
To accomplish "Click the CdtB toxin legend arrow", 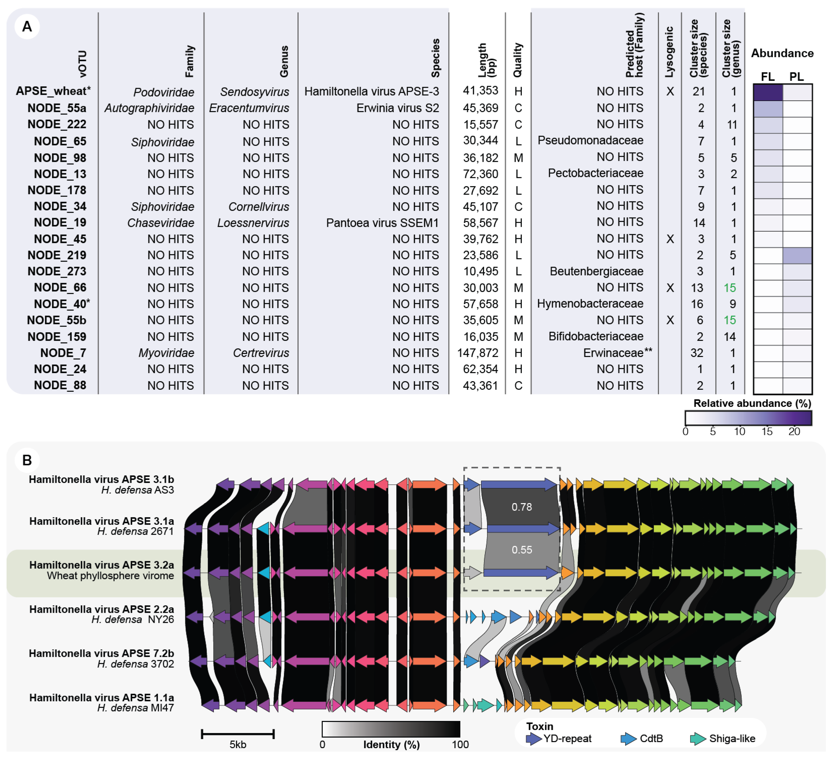I will coord(629,739).
